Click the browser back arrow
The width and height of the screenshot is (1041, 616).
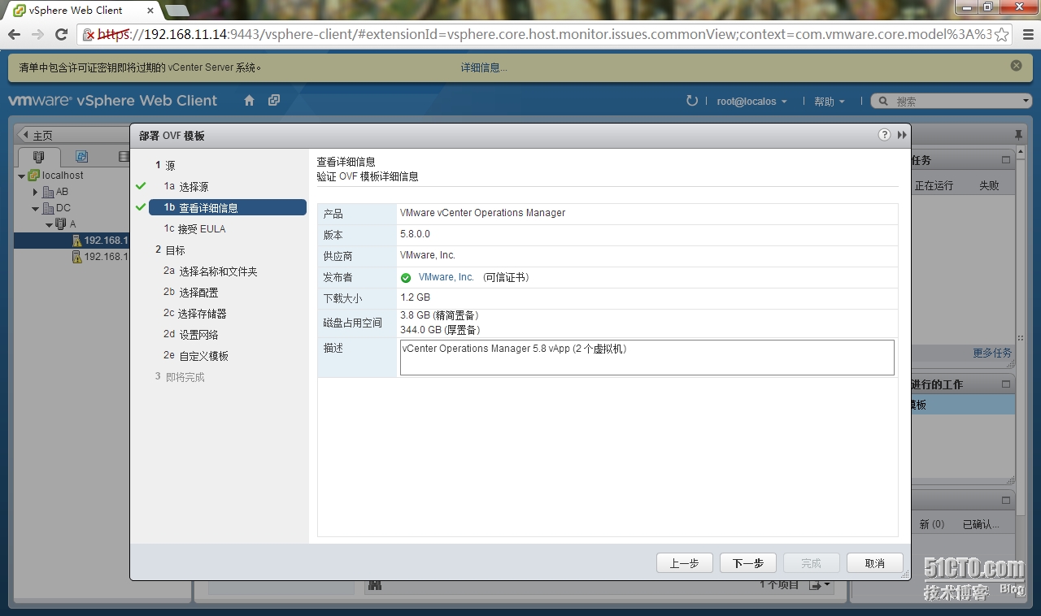(x=14, y=34)
